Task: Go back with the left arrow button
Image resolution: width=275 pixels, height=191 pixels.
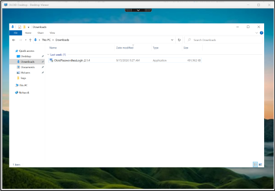Action: [14, 40]
